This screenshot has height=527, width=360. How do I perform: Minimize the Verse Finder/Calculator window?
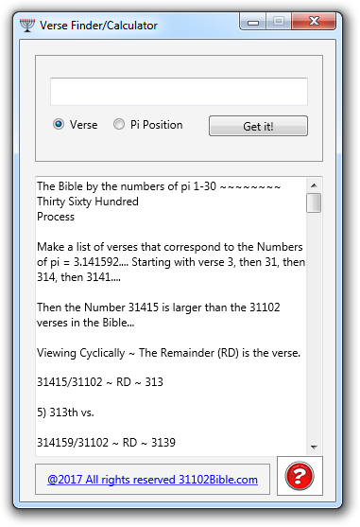click(253, 22)
